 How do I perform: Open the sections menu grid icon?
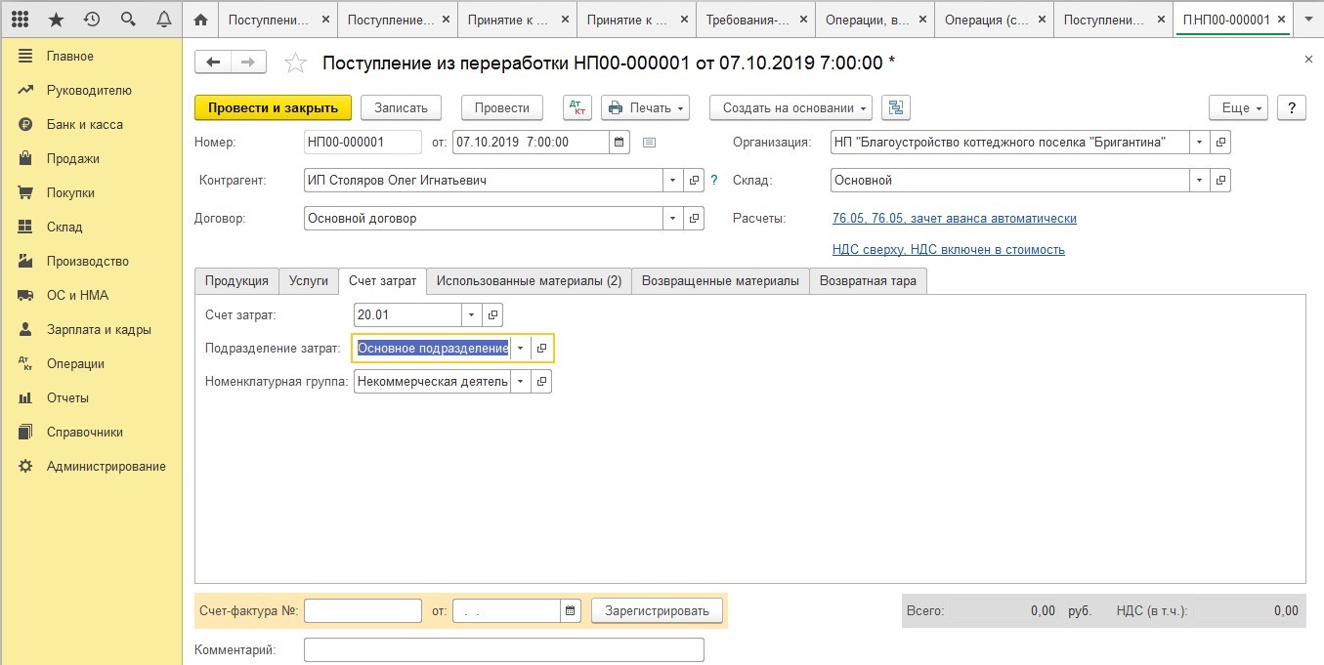20,20
